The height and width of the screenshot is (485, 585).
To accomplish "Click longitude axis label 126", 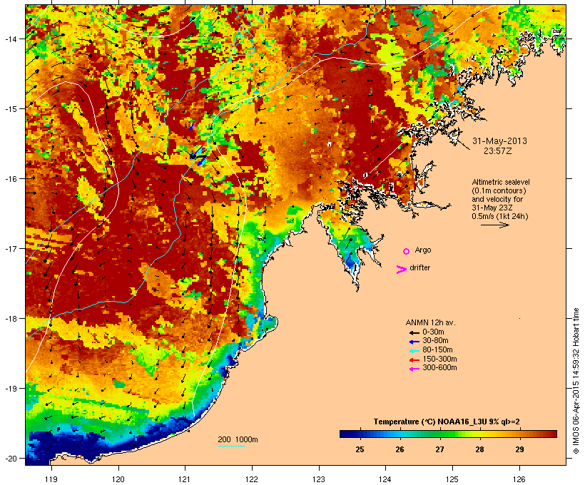I will tap(519, 479).
